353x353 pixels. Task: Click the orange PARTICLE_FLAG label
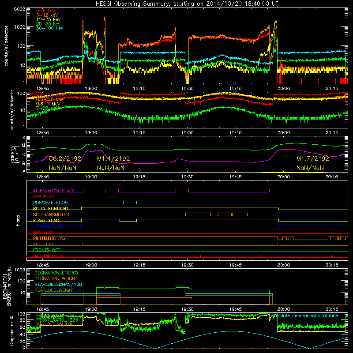click(49, 238)
